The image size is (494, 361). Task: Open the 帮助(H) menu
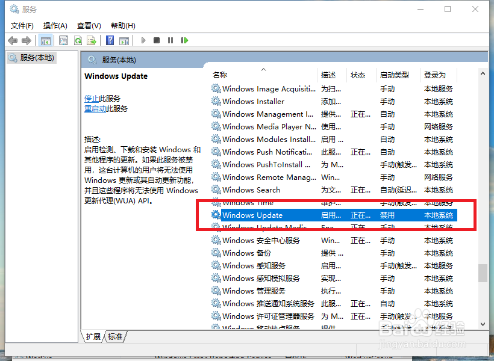pos(123,26)
